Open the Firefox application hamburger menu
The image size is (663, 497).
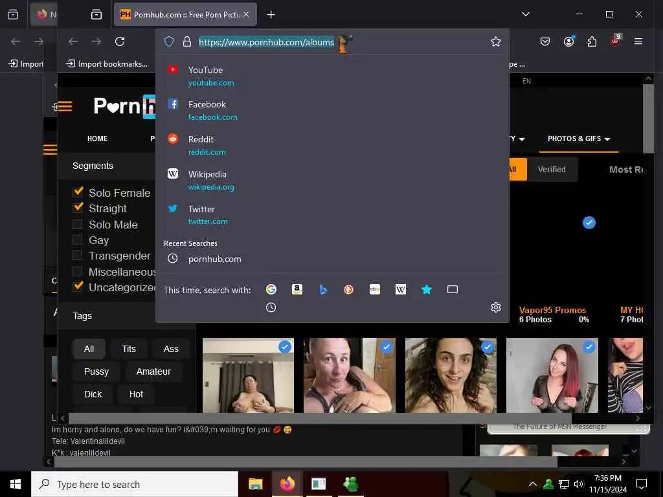(x=638, y=41)
